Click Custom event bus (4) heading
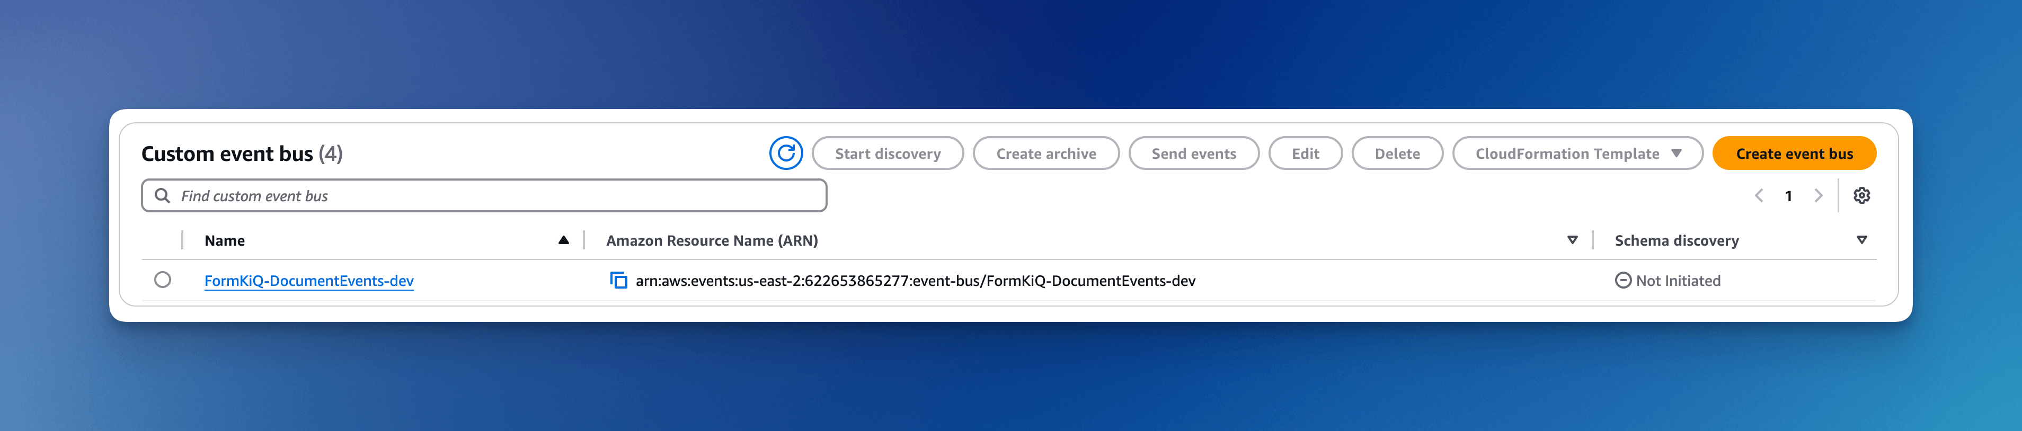 tap(242, 154)
